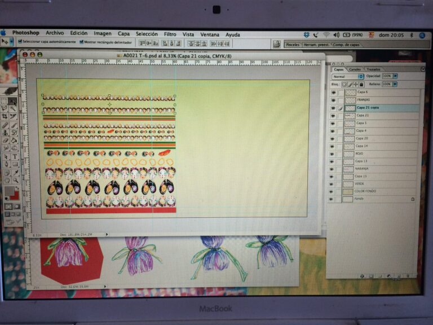The width and height of the screenshot is (433, 325).
Task: Switch to the Canales tab
Action: 355,69
